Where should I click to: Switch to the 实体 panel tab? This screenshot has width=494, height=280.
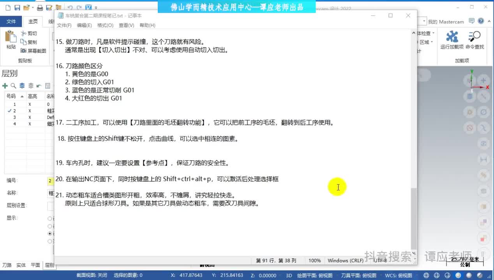(21, 265)
